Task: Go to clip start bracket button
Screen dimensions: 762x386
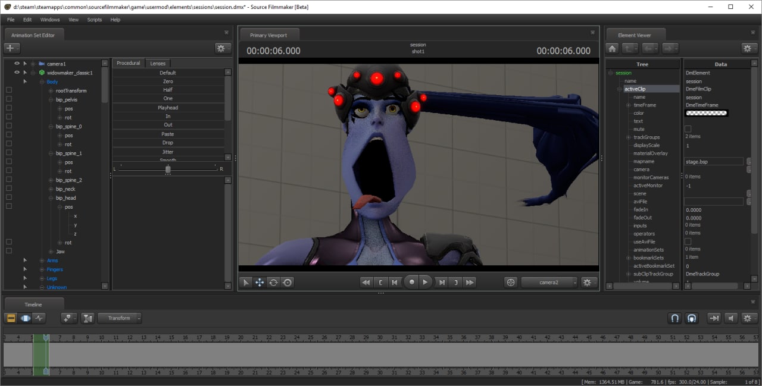Action: 380,283
